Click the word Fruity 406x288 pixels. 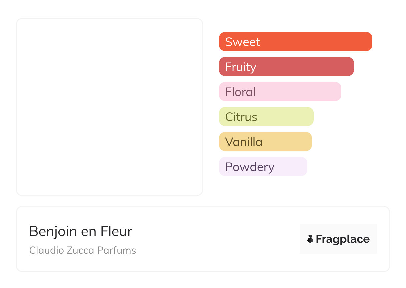pyautogui.click(x=240, y=67)
